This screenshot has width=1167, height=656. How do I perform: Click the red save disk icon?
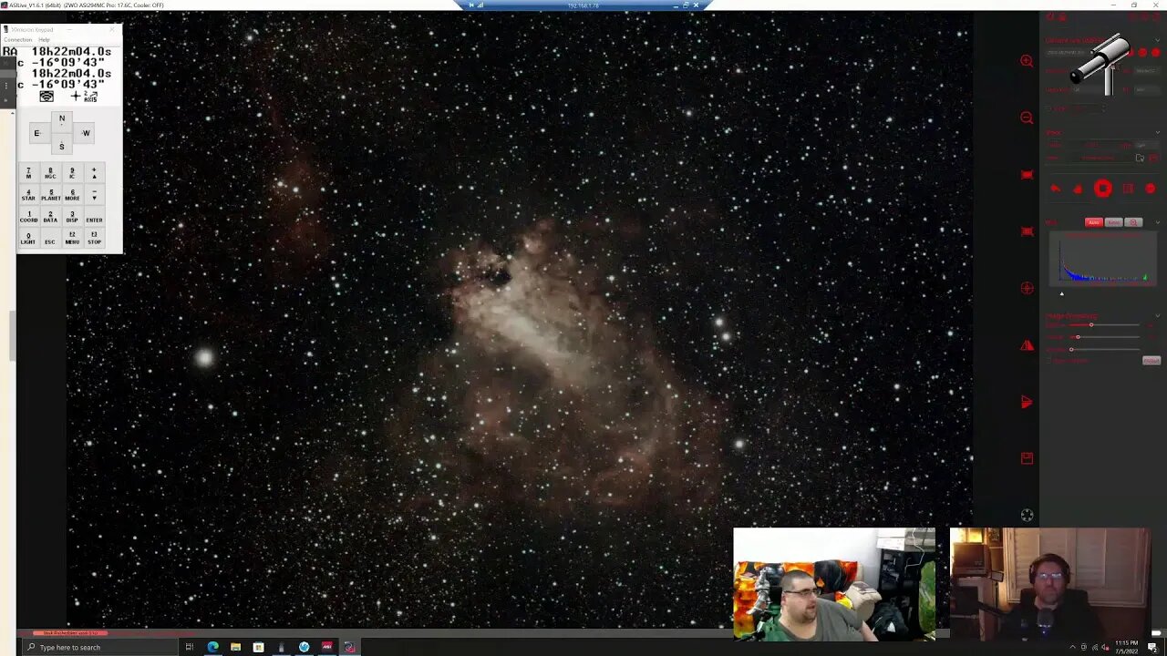click(1027, 458)
